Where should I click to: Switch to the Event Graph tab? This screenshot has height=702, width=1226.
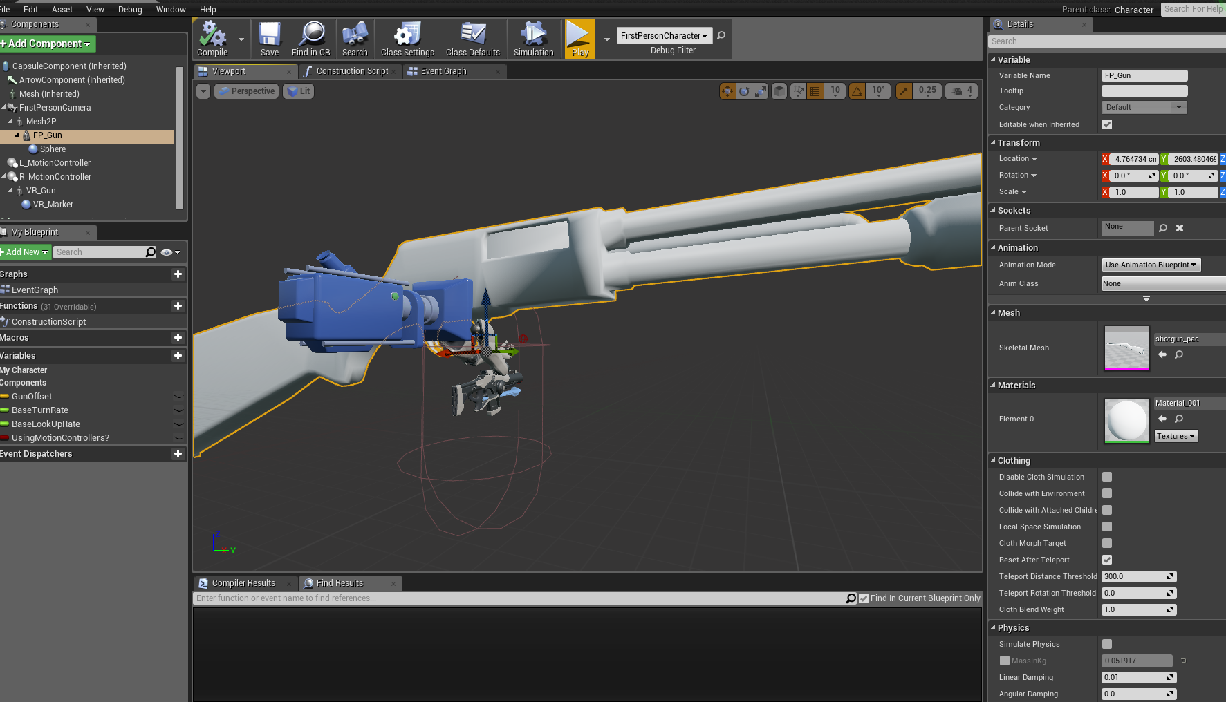pyautogui.click(x=454, y=71)
